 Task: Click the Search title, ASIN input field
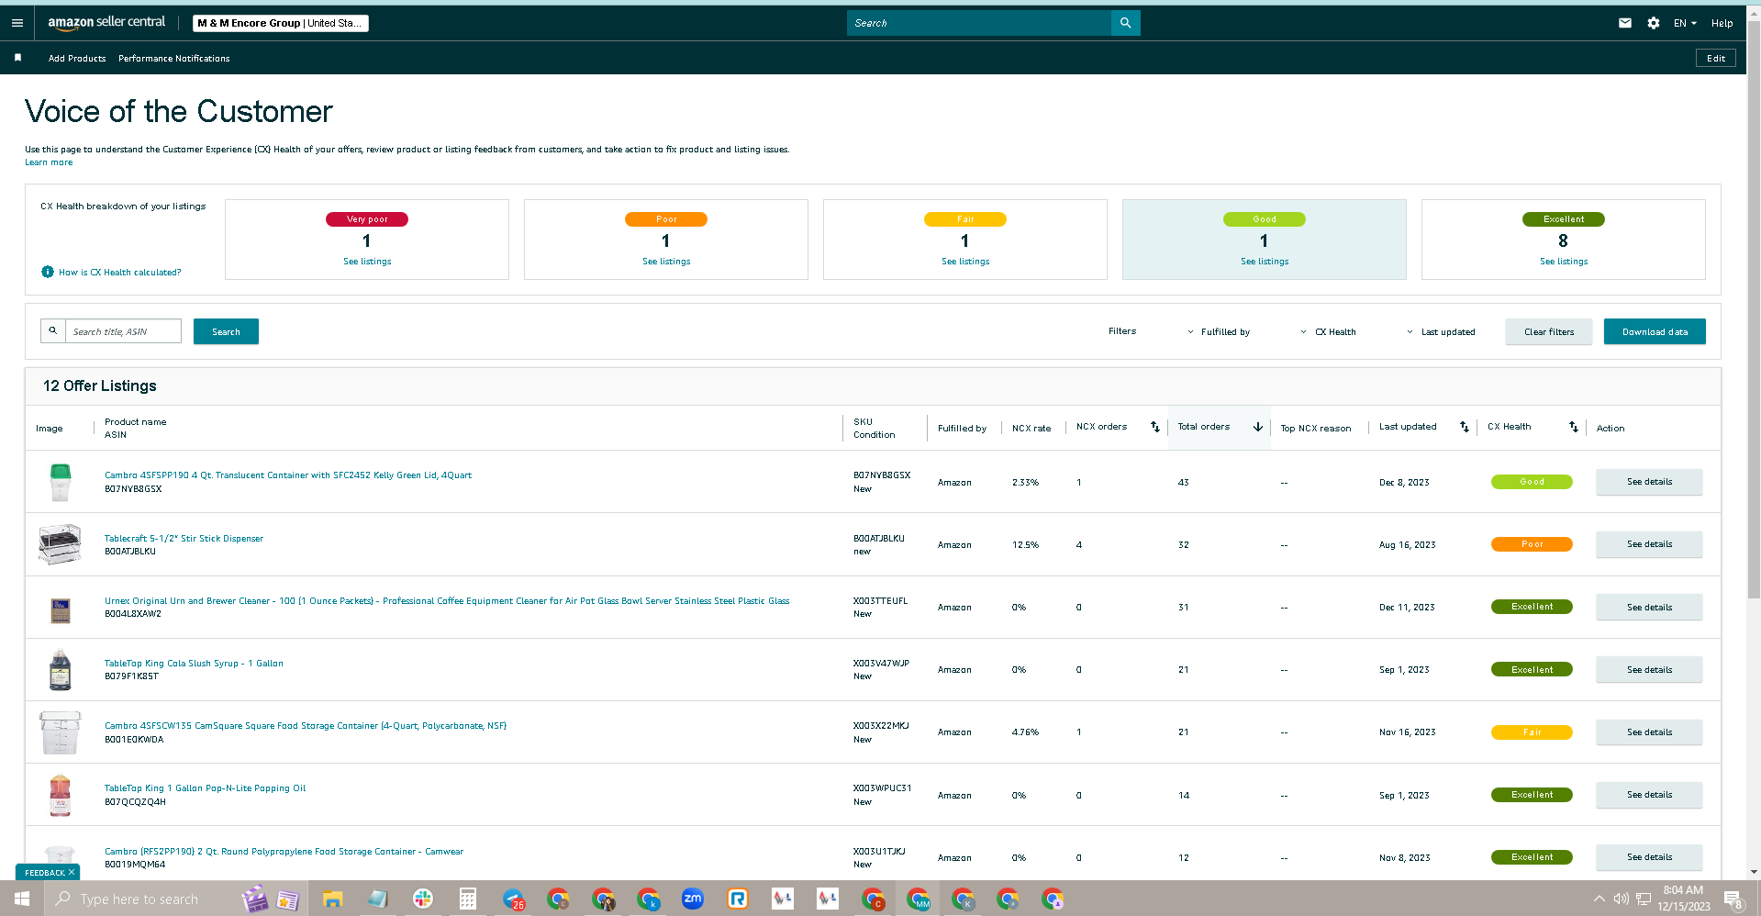pyautogui.click(x=123, y=331)
